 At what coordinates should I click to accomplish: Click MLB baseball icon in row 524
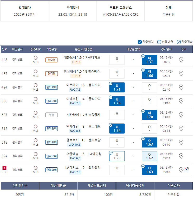(36, 154)
